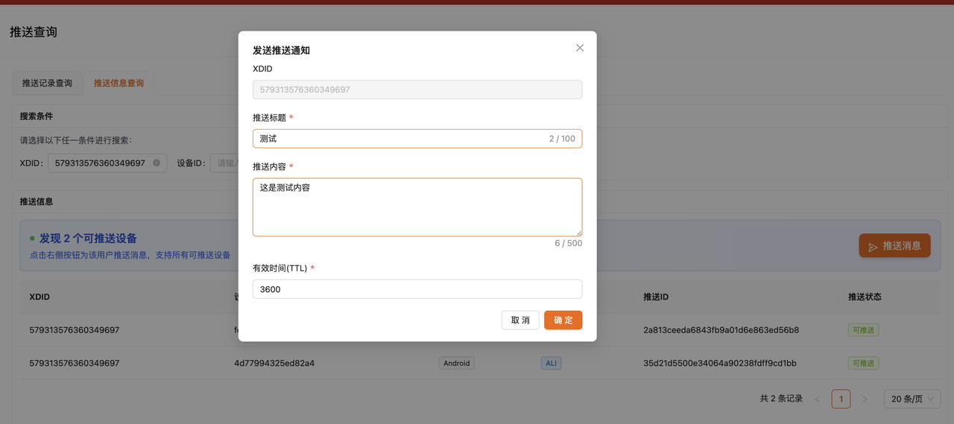The image size is (954, 424).
Task: Go to next page using right arrow
Action: coord(865,399)
